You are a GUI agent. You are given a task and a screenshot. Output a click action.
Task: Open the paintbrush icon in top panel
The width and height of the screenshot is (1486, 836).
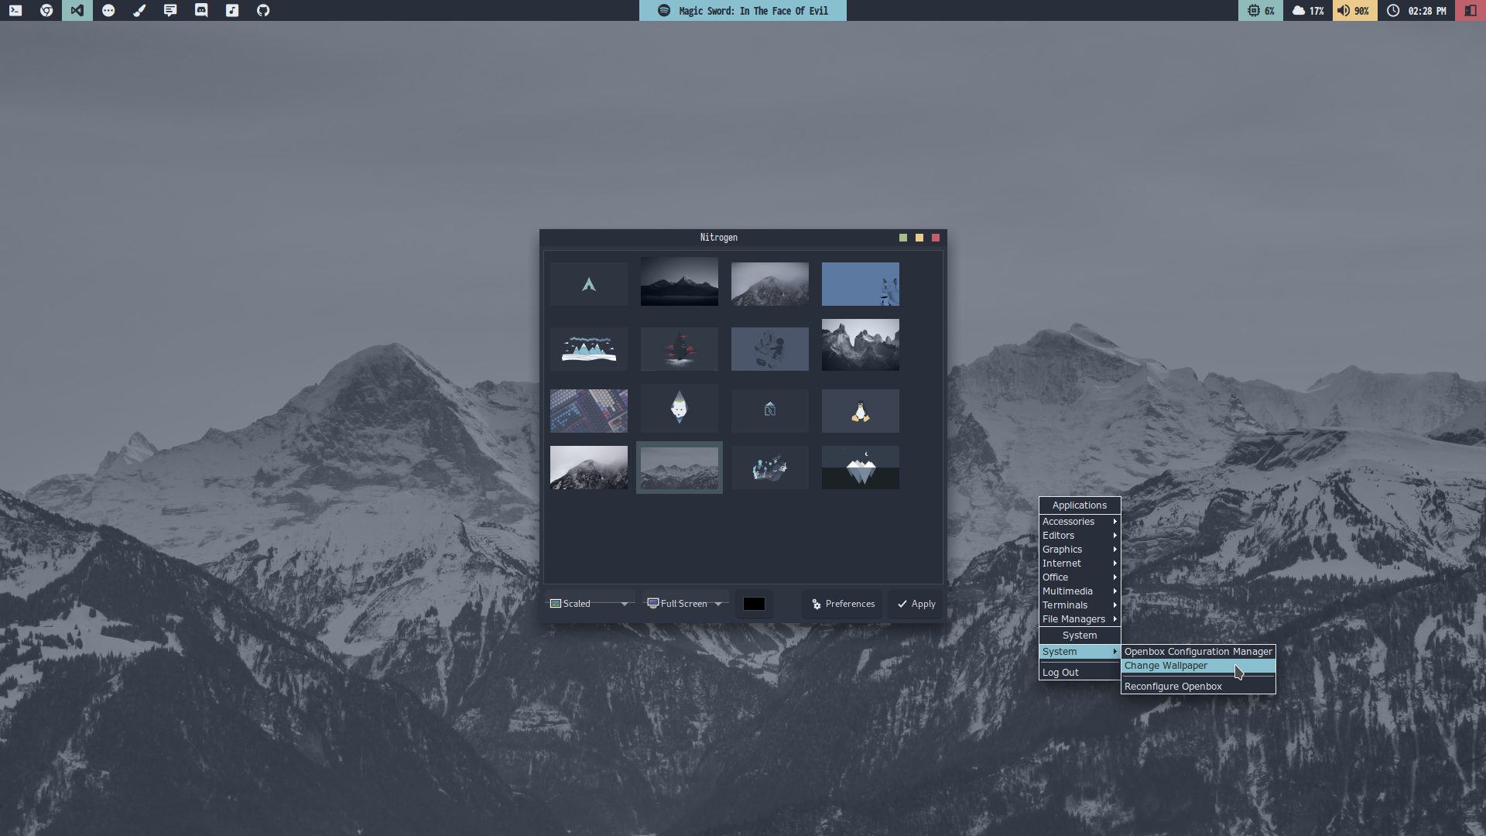[139, 10]
